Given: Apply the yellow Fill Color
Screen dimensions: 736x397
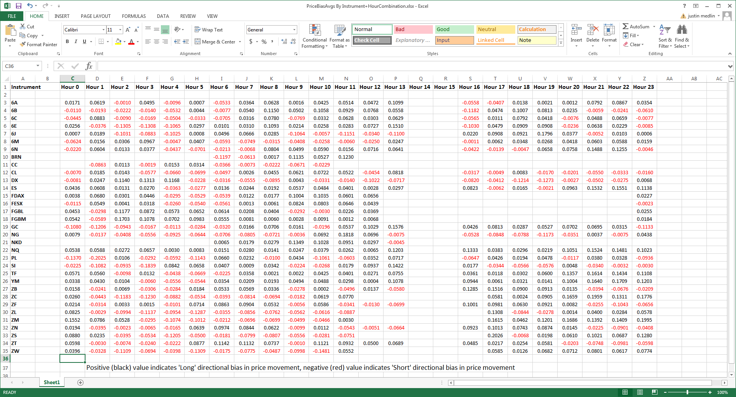Looking at the screenshot, I should 119,42.
